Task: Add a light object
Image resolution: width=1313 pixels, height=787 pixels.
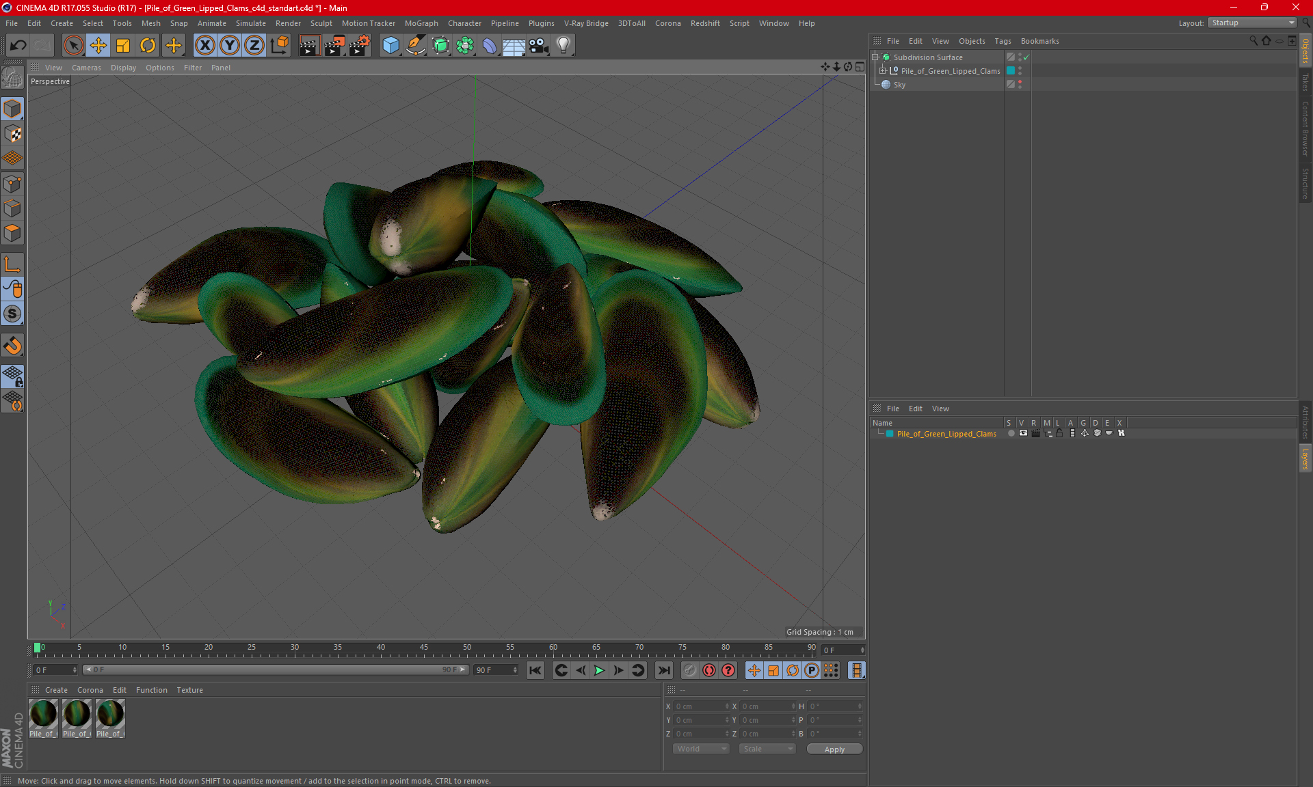Action: tap(563, 46)
